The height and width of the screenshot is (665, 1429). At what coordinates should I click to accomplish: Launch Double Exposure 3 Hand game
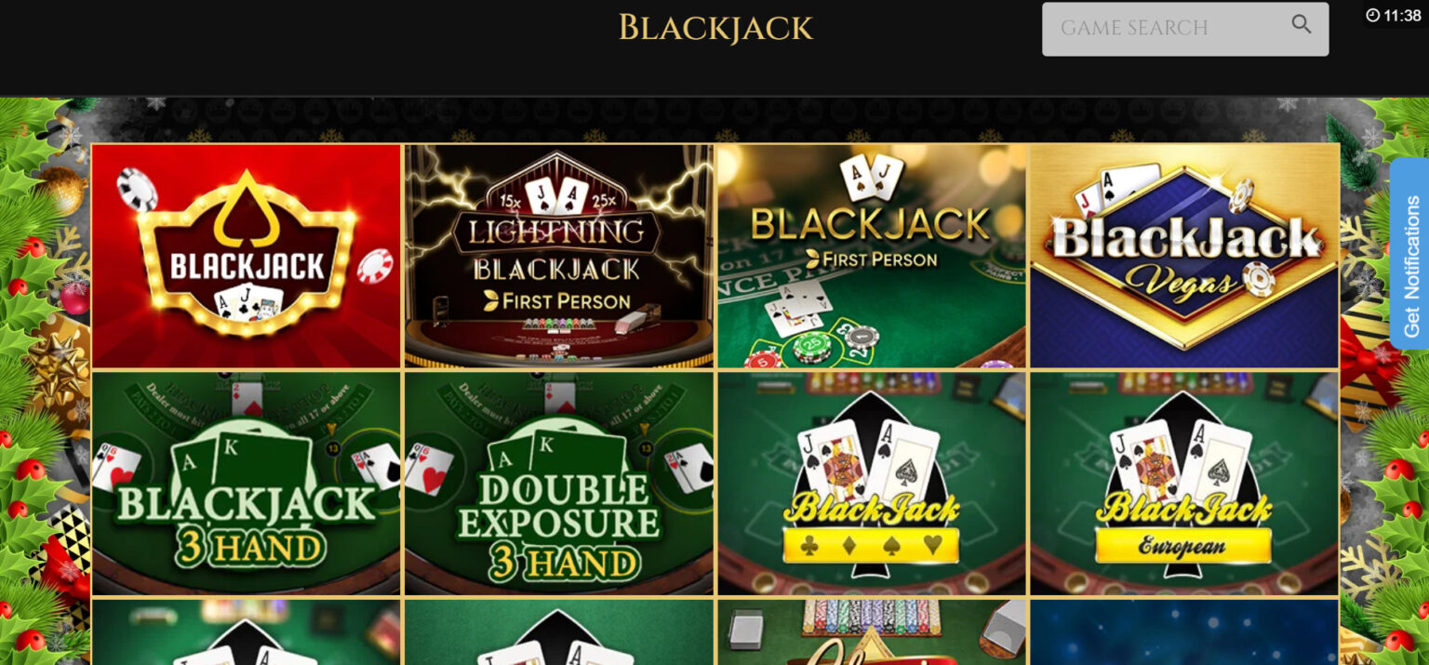[x=559, y=484]
